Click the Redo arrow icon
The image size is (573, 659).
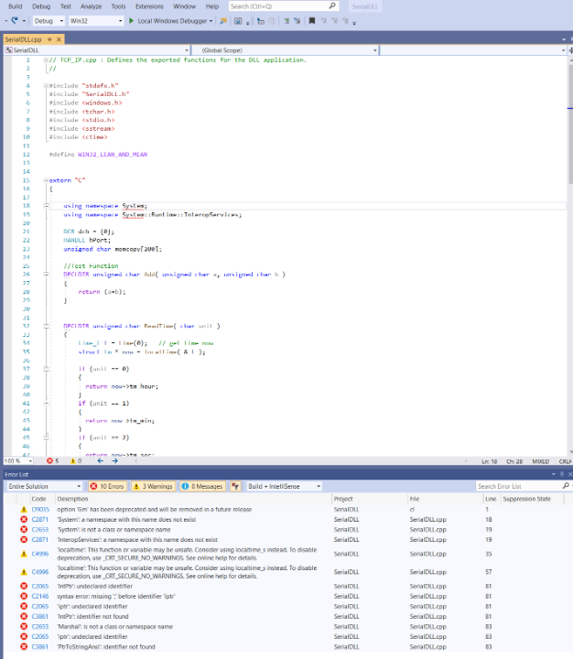pyautogui.click(x=15, y=20)
